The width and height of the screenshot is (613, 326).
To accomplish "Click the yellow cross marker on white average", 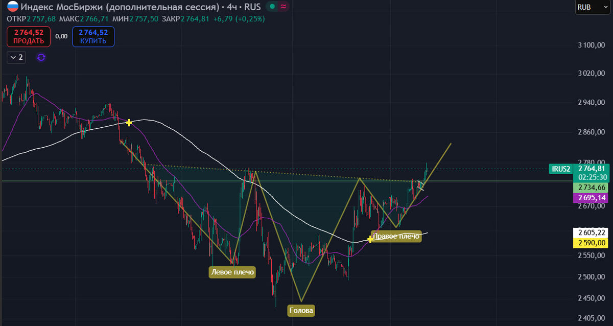I will (129, 123).
